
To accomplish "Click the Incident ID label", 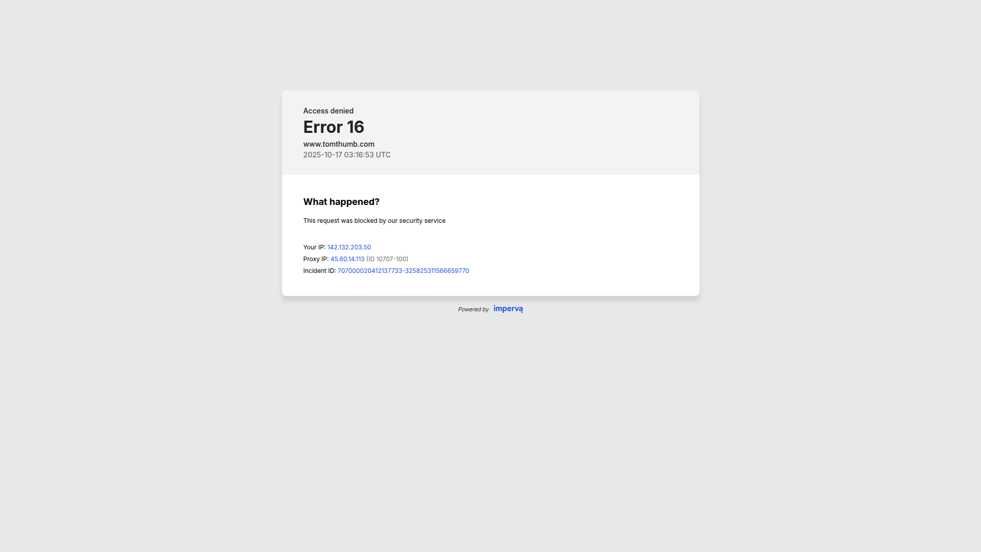I will [x=319, y=270].
